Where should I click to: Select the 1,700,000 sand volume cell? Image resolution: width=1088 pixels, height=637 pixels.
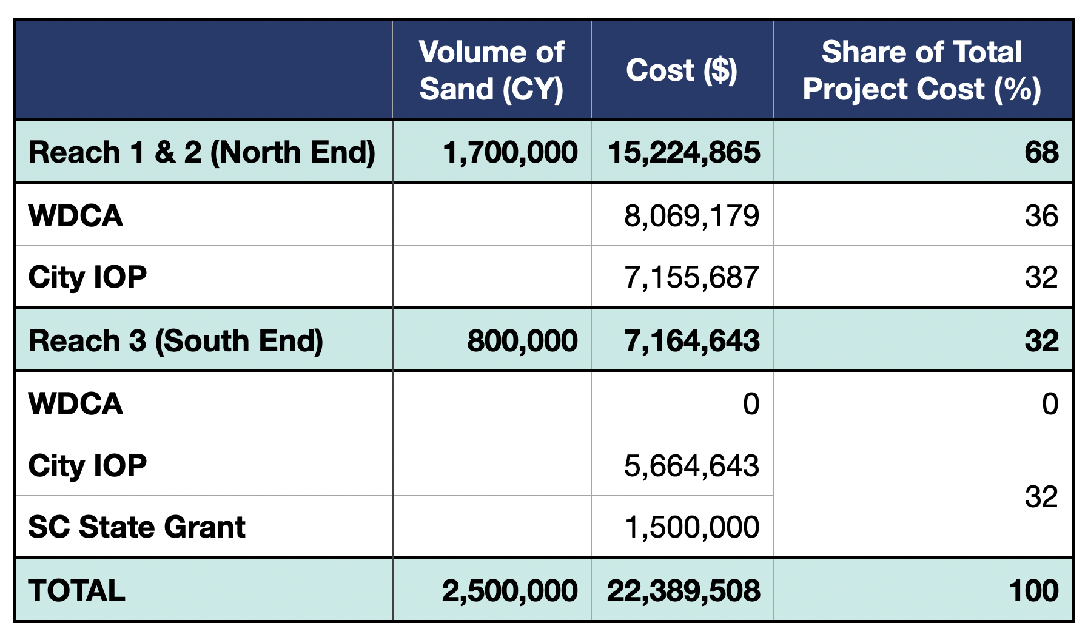(x=492, y=152)
